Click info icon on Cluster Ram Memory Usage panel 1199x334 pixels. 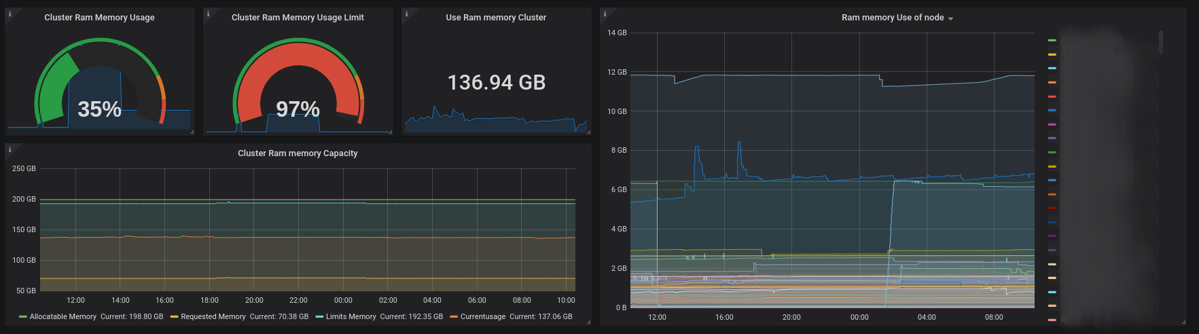(x=10, y=14)
